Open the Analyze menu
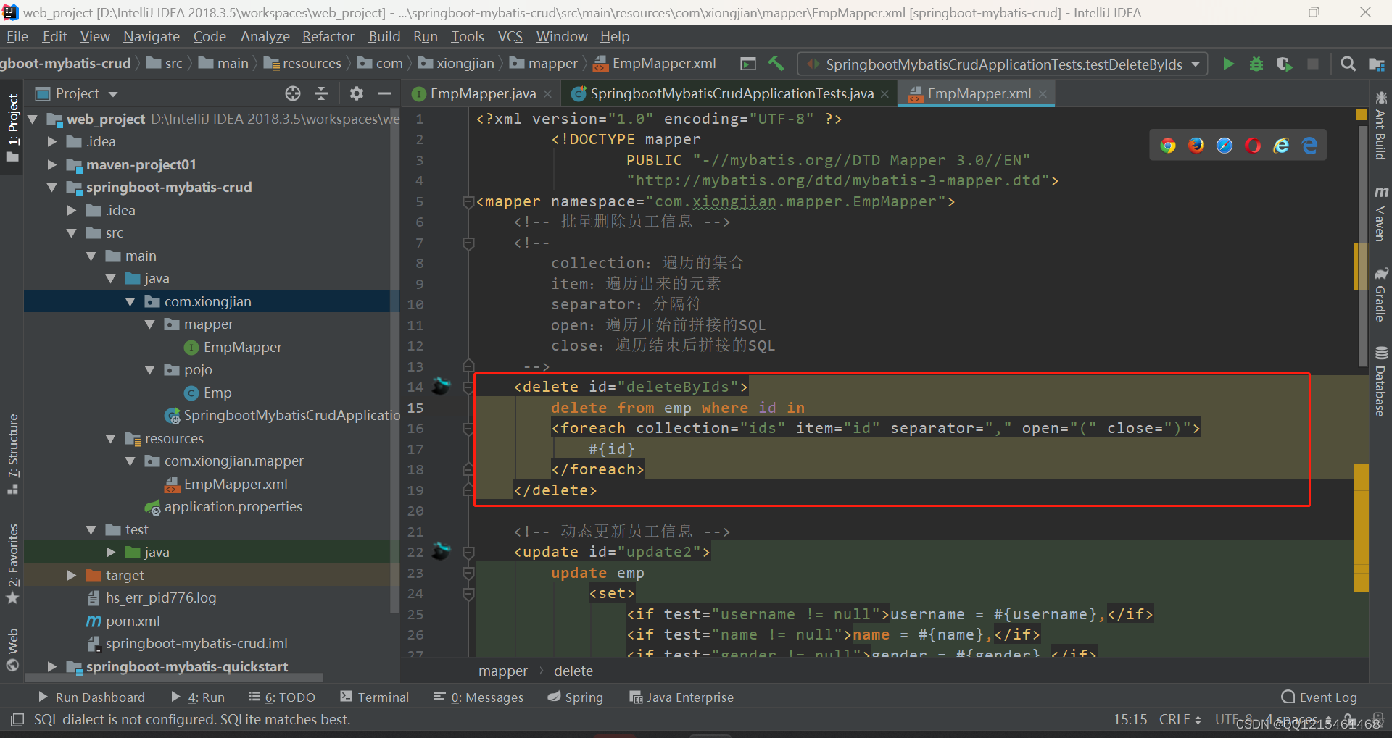This screenshot has width=1392, height=738. tap(265, 36)
